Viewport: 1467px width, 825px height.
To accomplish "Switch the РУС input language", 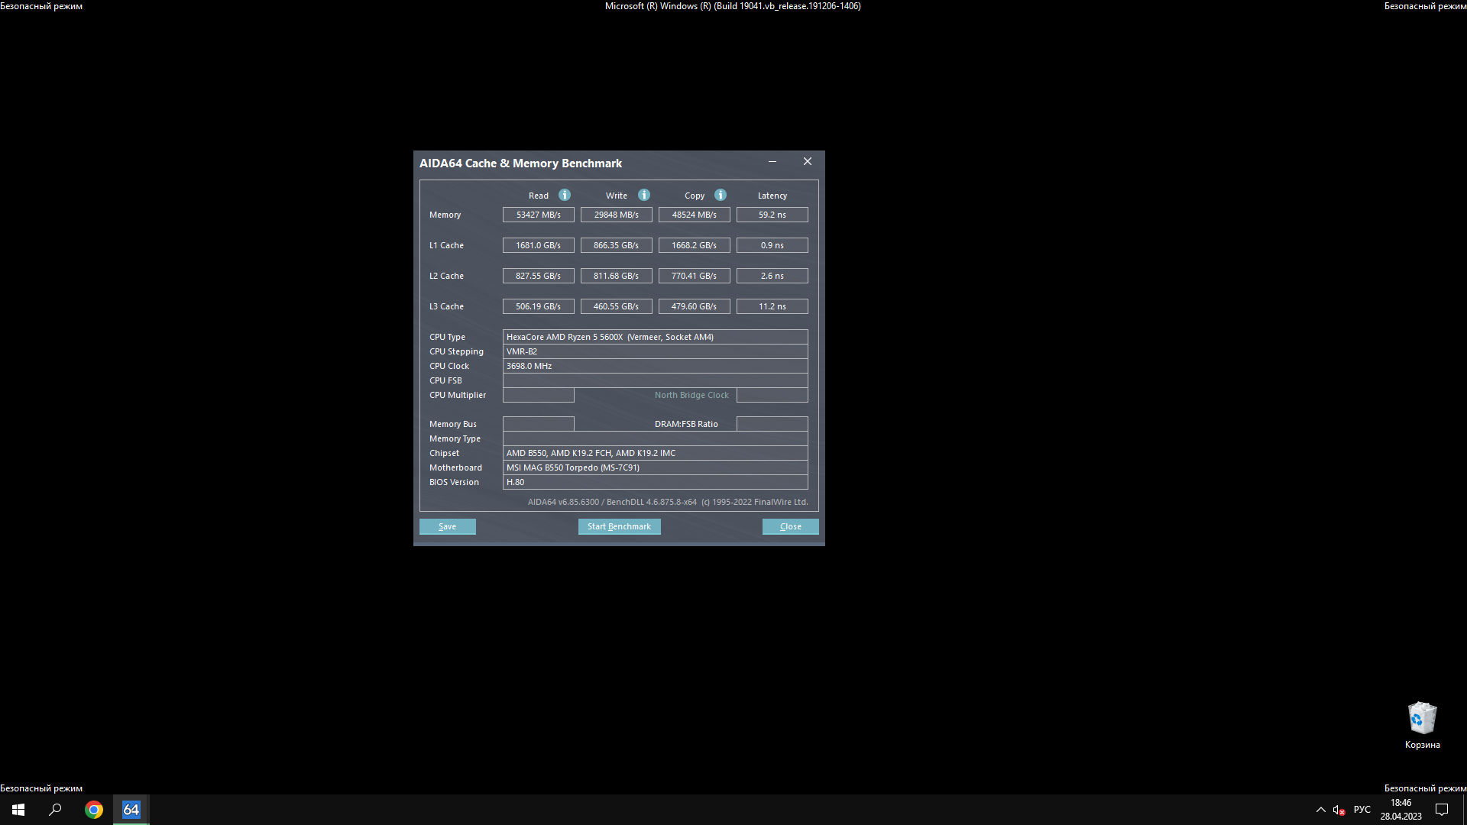I will pyautogui.click(x=1362, y=810).
